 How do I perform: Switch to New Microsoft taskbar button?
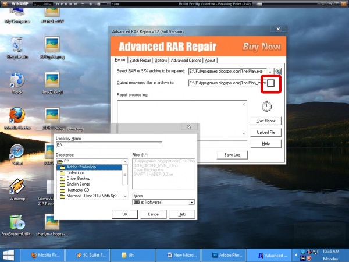click(179, 255)
